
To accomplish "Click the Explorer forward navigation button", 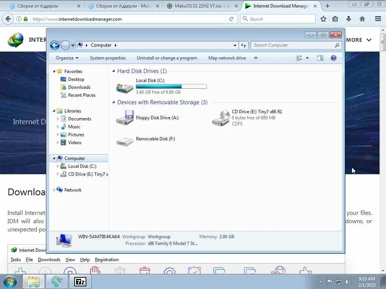I will pos(65,45).
